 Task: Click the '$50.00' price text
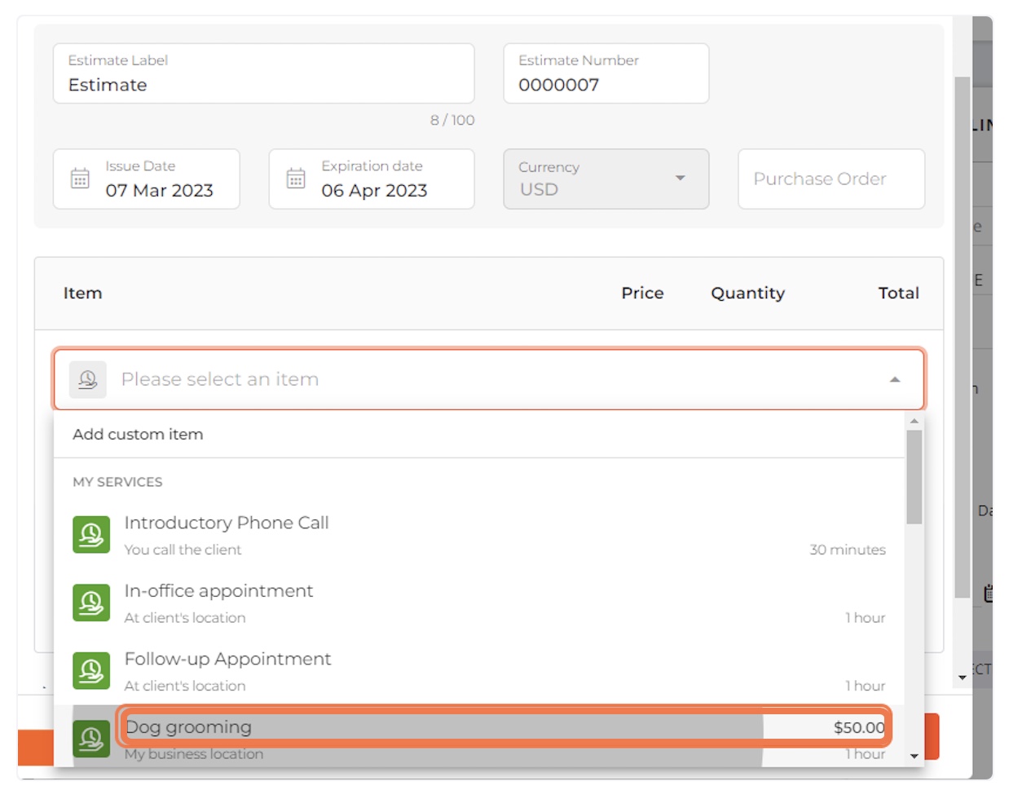(x=859, y=727)
